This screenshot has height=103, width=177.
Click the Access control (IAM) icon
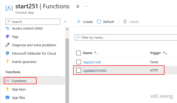(x=8, y=28)
